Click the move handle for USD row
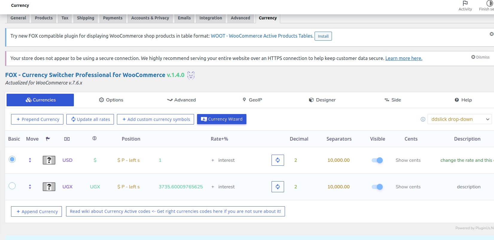Image resolution: width=494 pixels, height=240 pixels. click(30, 160)
